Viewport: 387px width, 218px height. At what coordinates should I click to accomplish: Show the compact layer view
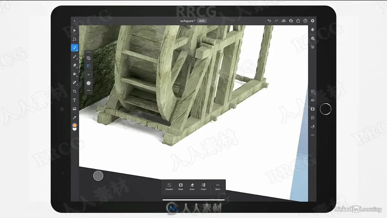tap(313, 30)
